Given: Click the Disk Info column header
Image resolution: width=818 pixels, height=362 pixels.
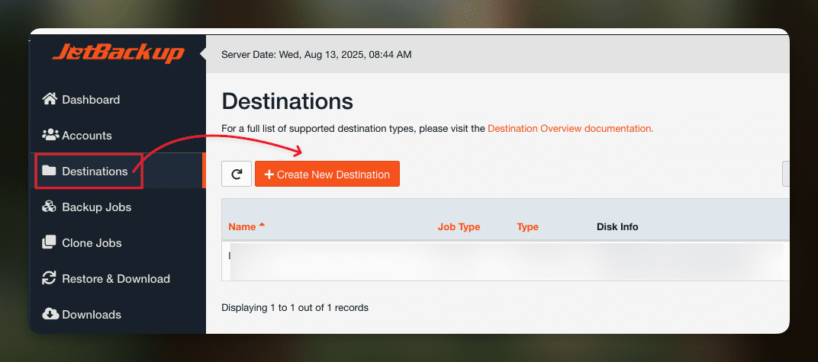Looking at the screenshot, I should click(617, 227).
